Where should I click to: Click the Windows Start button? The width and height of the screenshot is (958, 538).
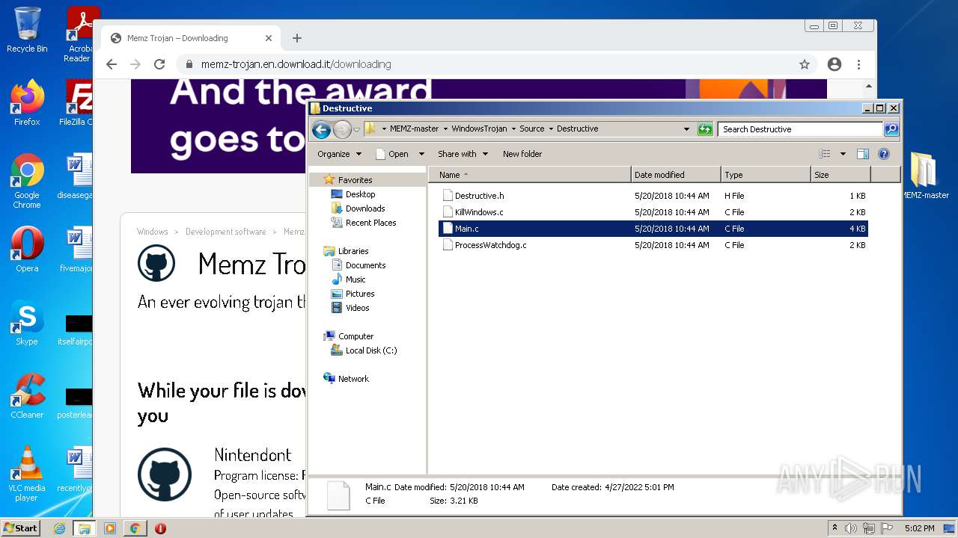20,528
